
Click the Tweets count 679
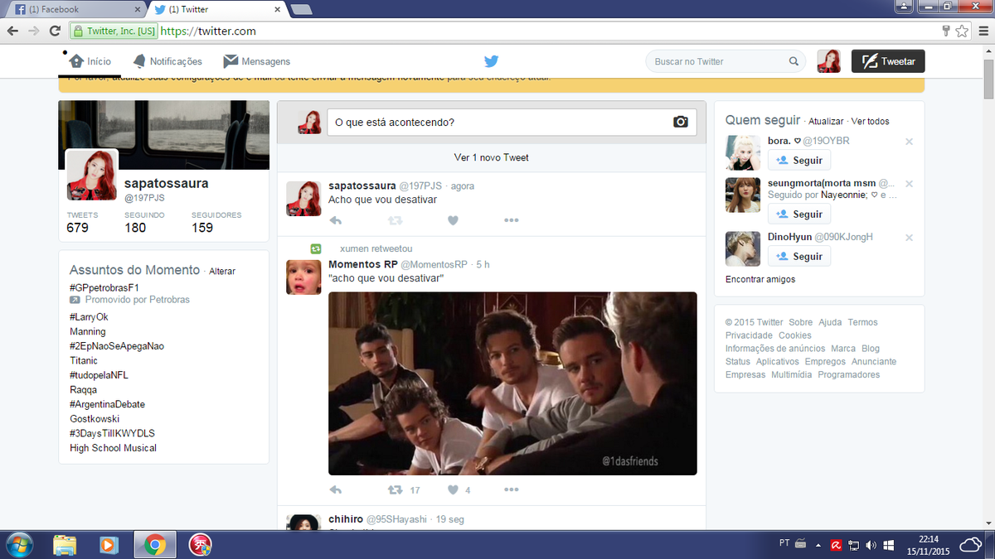click(78, 228)
